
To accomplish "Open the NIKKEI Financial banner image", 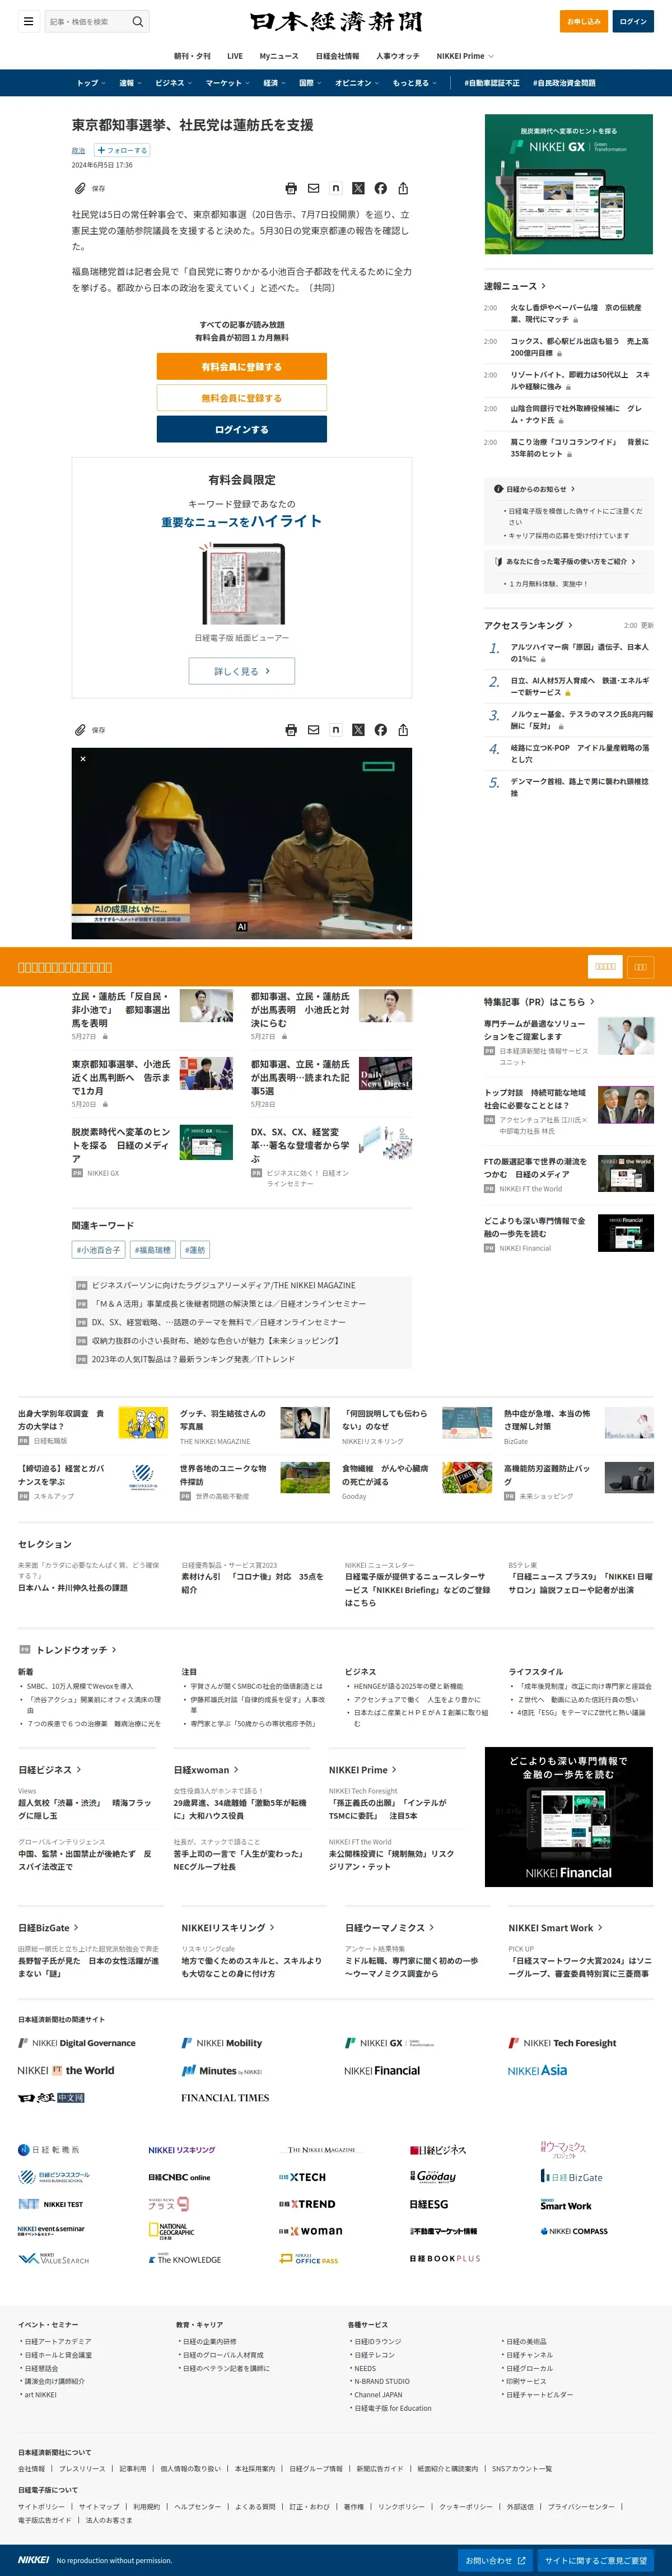I will 568,1817.
